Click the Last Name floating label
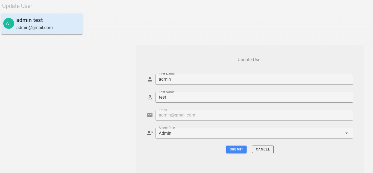This screenshot has height=173, width=373. 167,92
